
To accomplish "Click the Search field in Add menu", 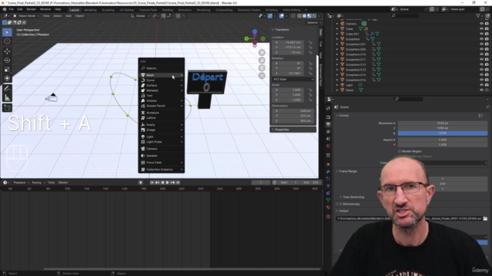I will pyautogui.click(x=161, y=68).
